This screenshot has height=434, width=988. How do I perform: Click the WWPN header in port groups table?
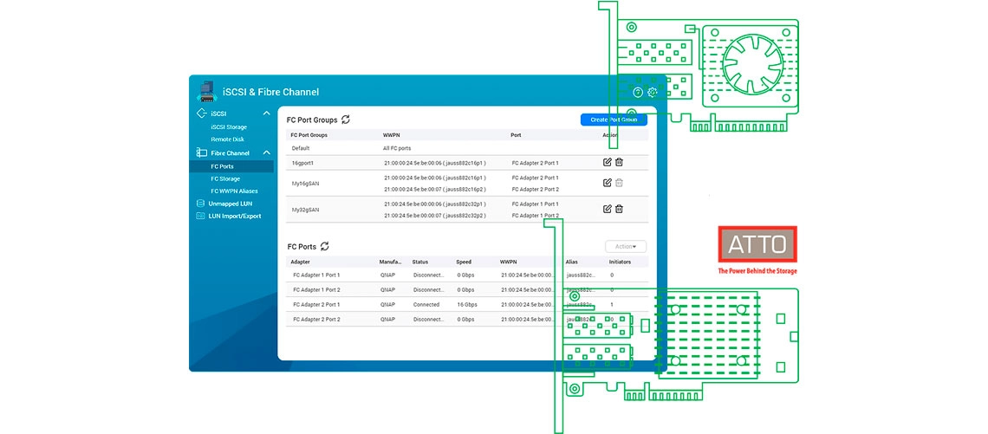coord(391,135)
